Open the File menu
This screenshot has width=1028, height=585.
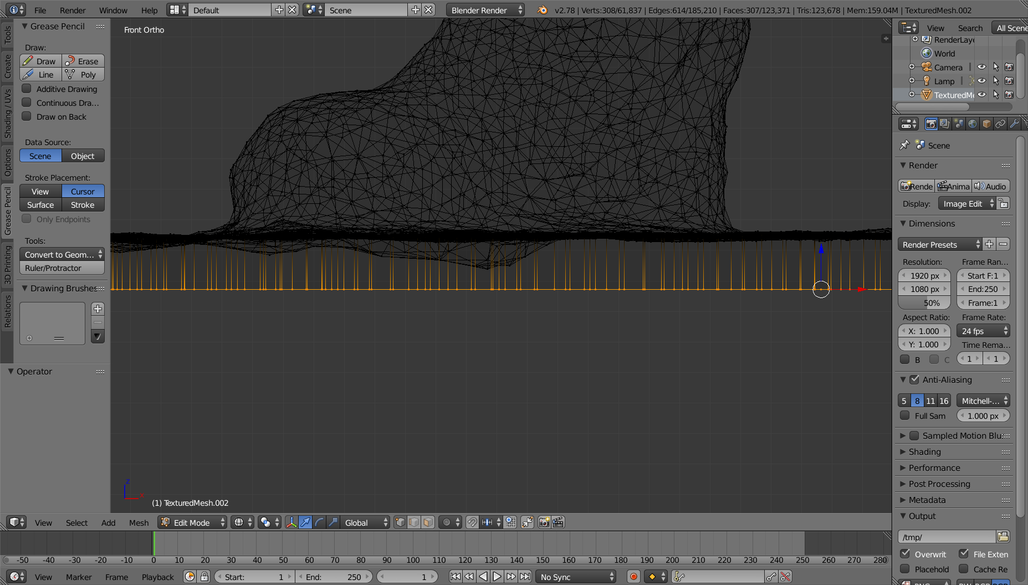click(40, 10)
